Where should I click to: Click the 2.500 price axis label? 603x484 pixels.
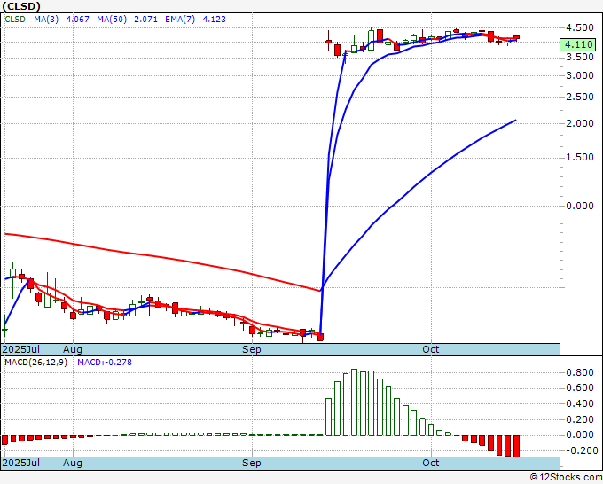580,97
